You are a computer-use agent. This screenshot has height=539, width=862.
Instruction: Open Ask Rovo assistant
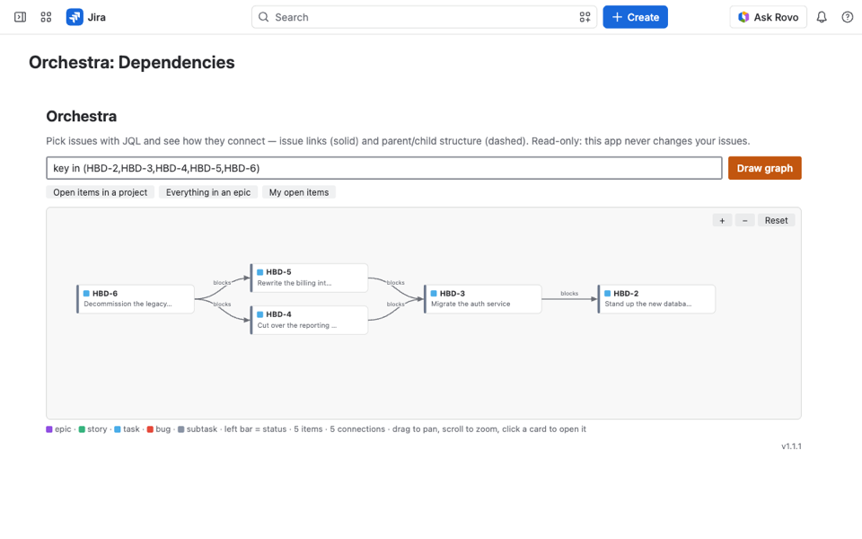click(x=768, y=17)
